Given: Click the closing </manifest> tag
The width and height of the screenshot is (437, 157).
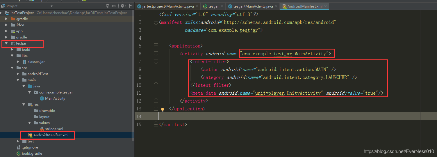Looking at the screenshot, I should [173, 124].
